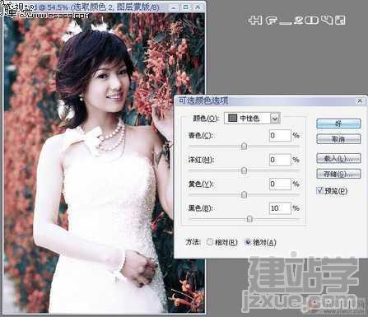Click the 取消 (Cancel) button
The height and width of the screenshot is (317, 368).
point(338,139)
